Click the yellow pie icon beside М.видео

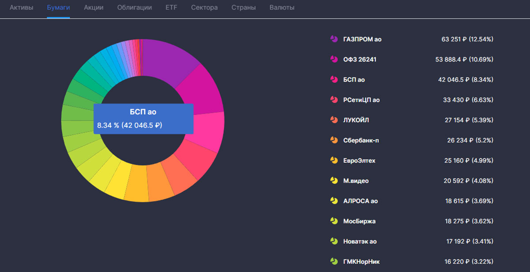[x=334, y=181]
